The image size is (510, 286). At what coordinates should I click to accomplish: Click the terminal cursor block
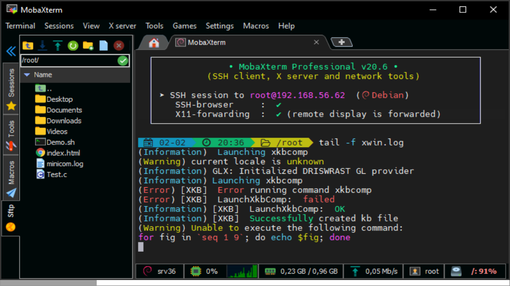(x=140, y=247)
